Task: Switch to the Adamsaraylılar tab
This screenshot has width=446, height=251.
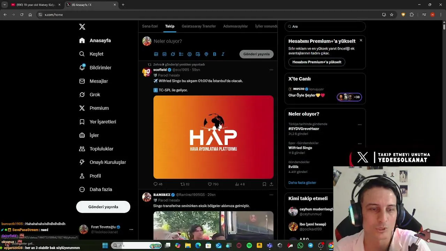Action: click(236, 26)
